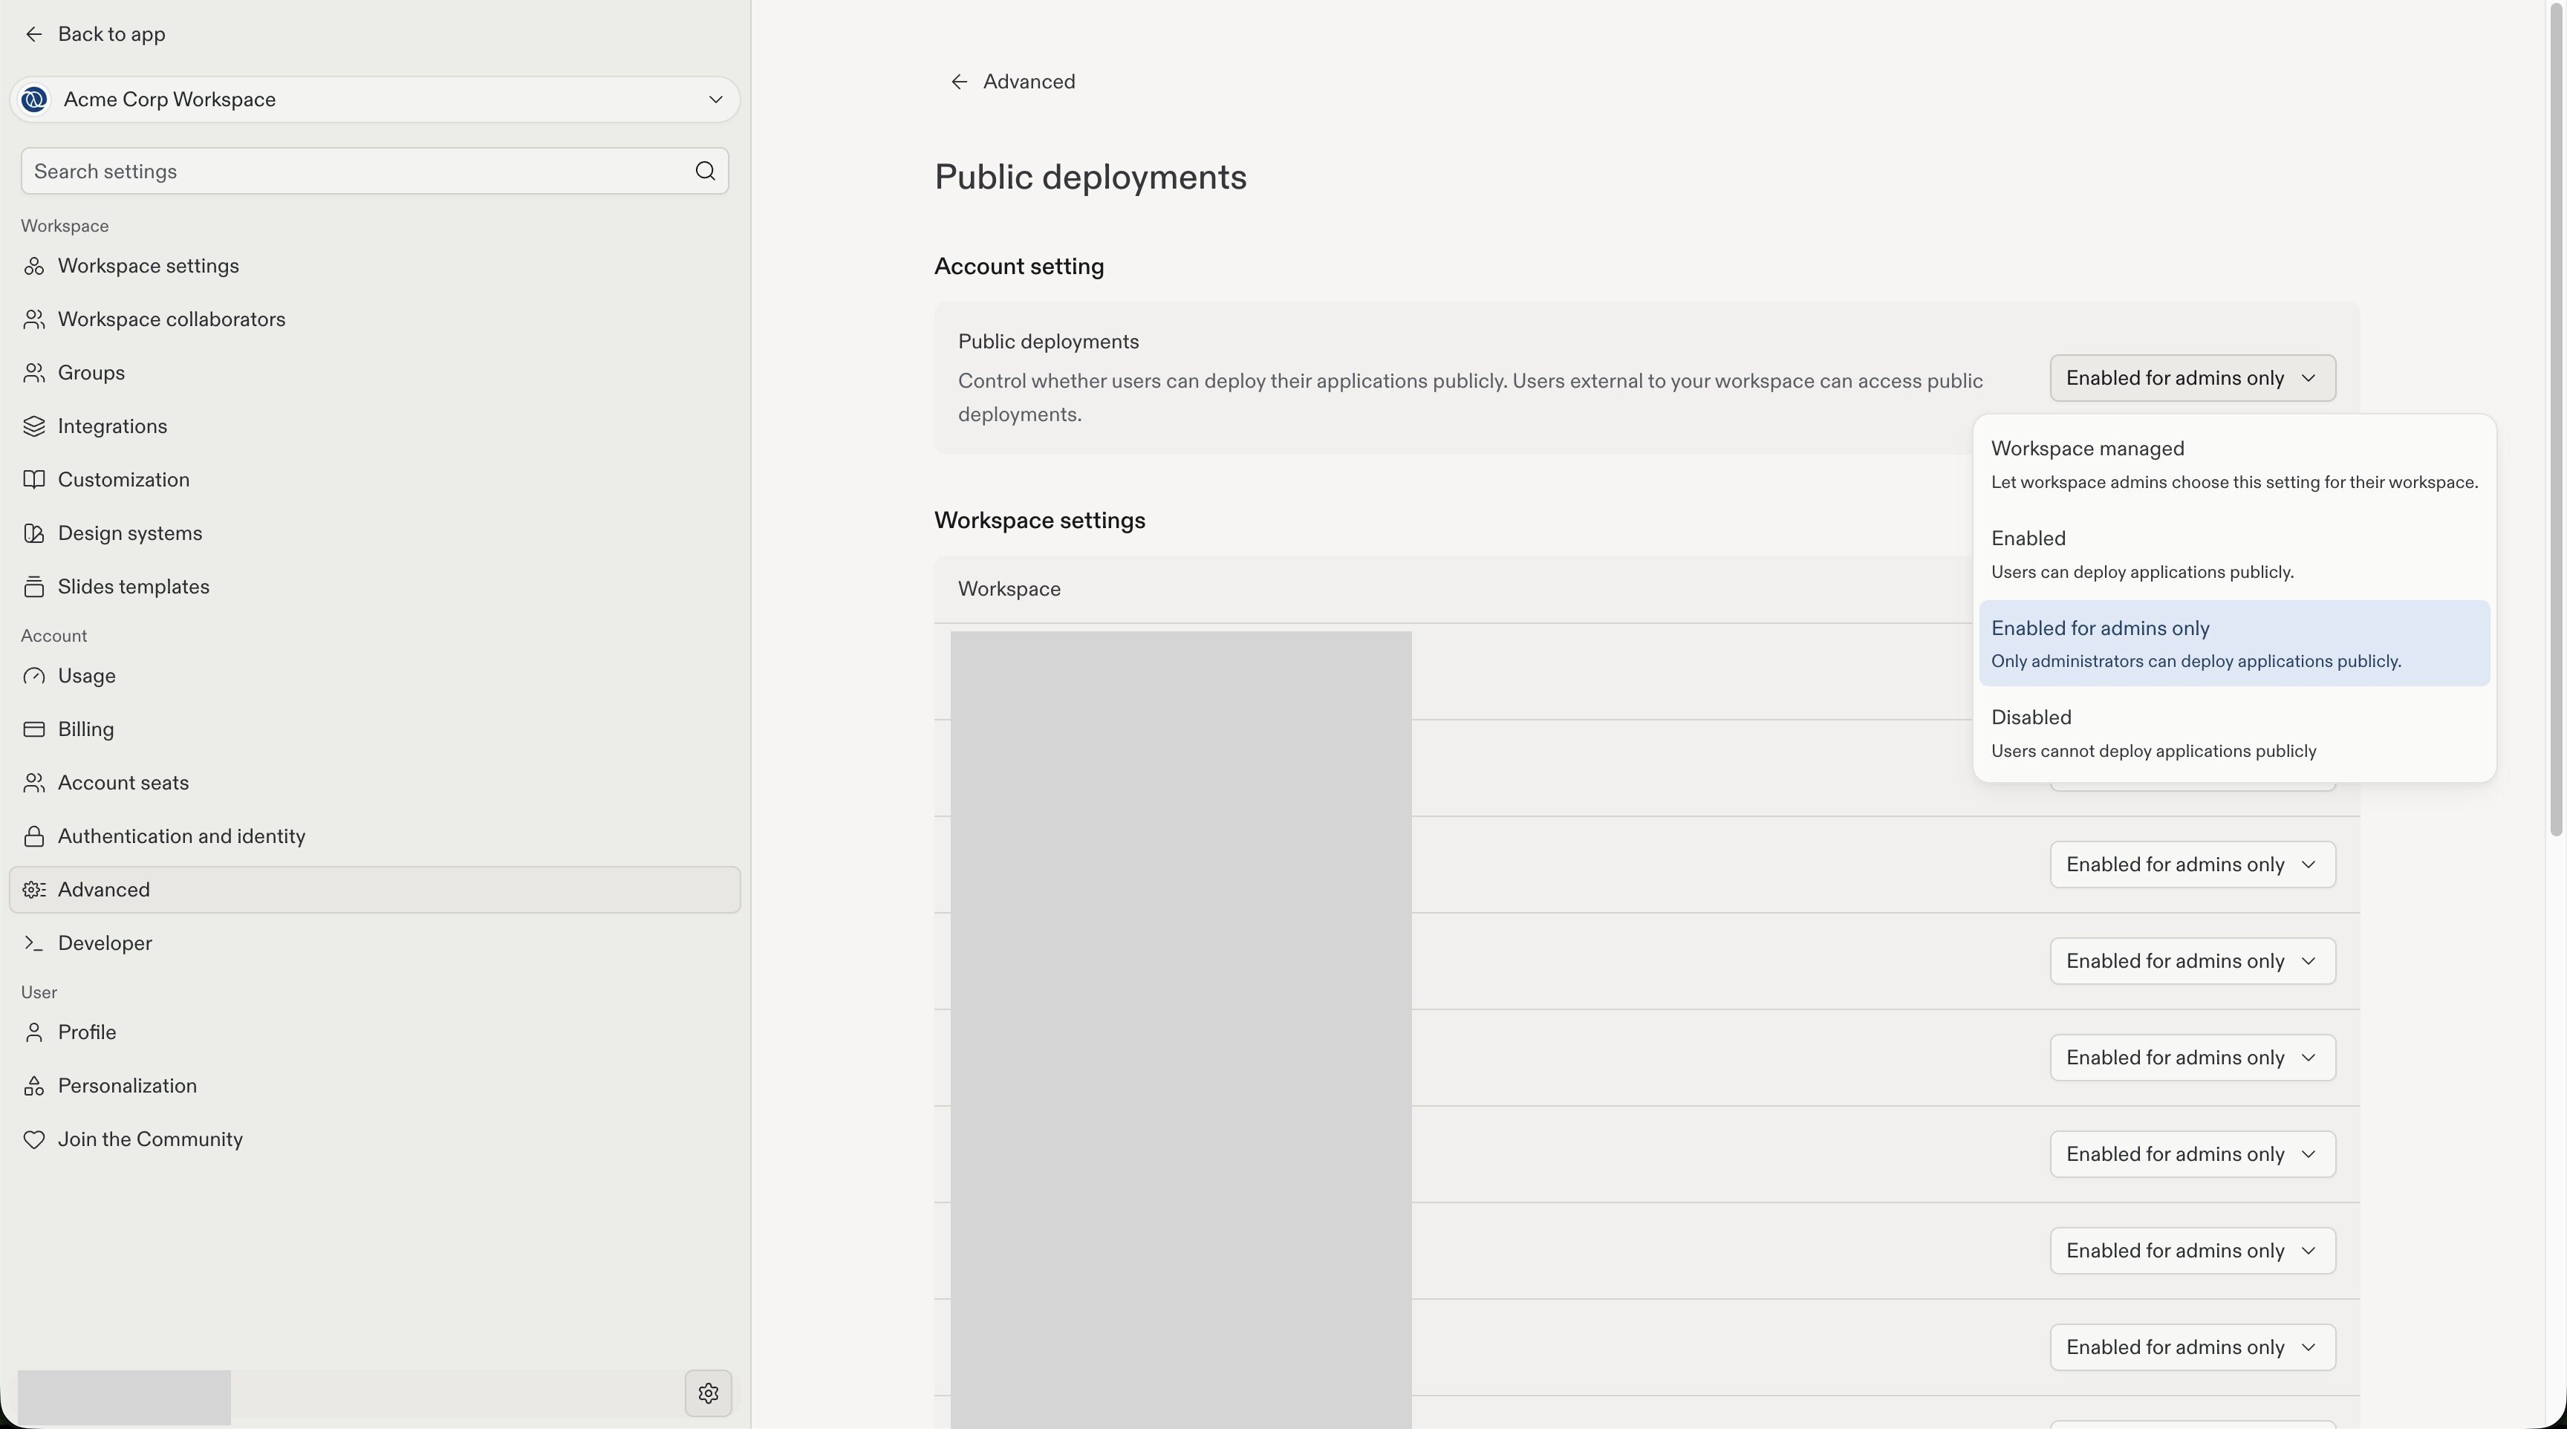Screen dimensions: 2567x1429
Task: Open Workspace collaborators page
Action: [374, 320]
